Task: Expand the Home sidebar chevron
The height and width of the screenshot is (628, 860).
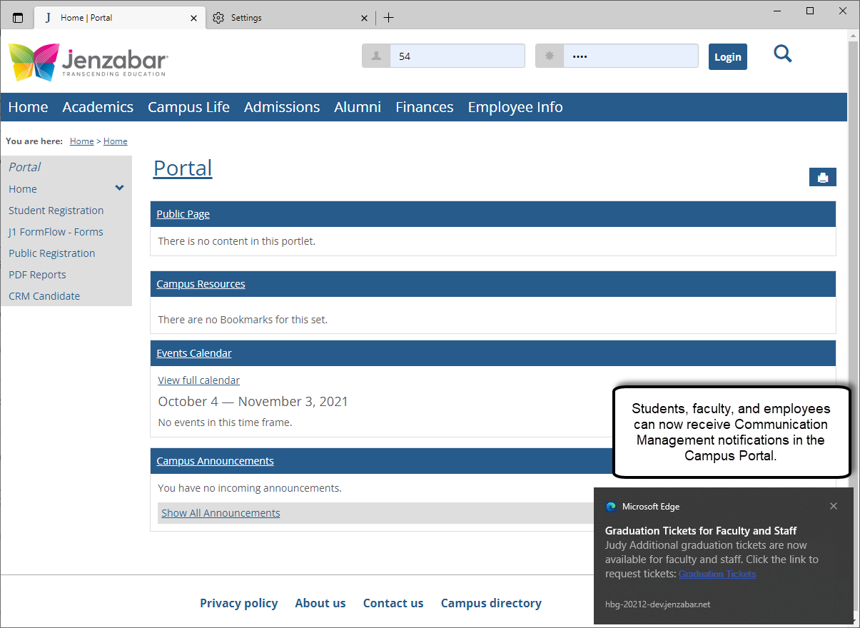Action: 119,188
